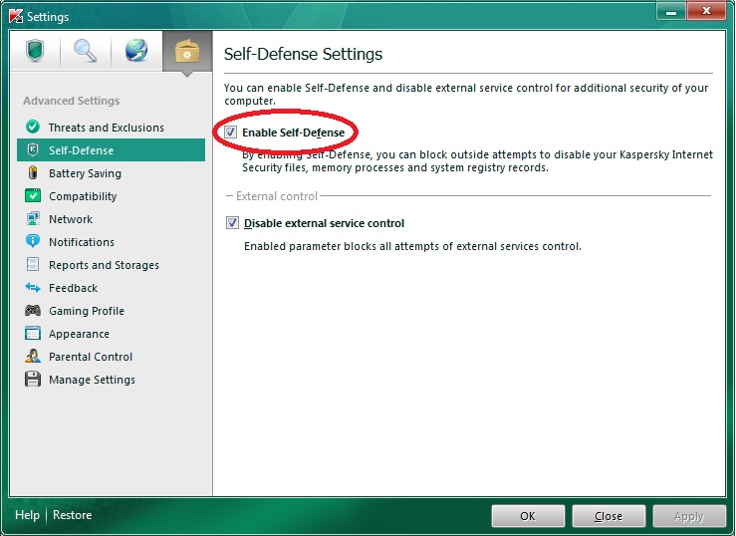Viewport: 736px width, 536px height.
Task: Click the Feedback arrows icon
Action: 33,287
